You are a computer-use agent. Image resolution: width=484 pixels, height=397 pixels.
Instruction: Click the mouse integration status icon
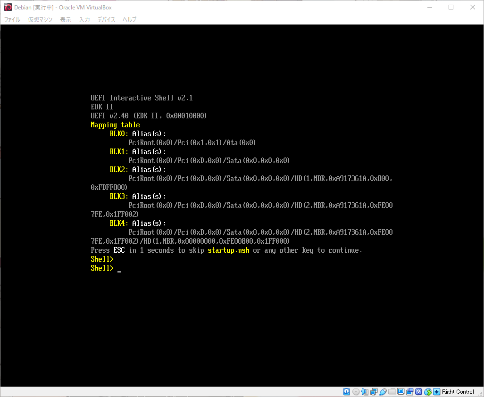[427, 391]
